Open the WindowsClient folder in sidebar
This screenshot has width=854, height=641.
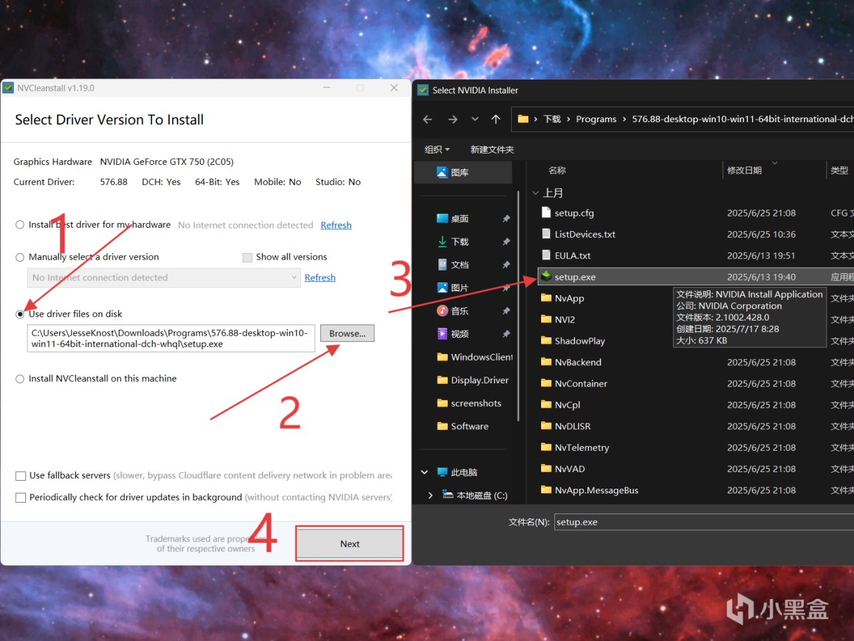474,357
